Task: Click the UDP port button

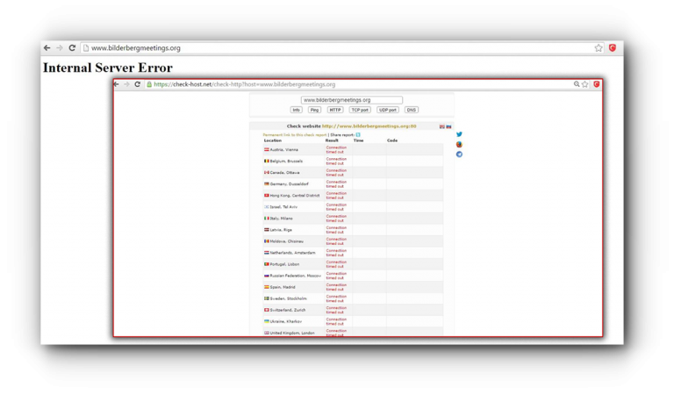Action: tap(388, 110)
